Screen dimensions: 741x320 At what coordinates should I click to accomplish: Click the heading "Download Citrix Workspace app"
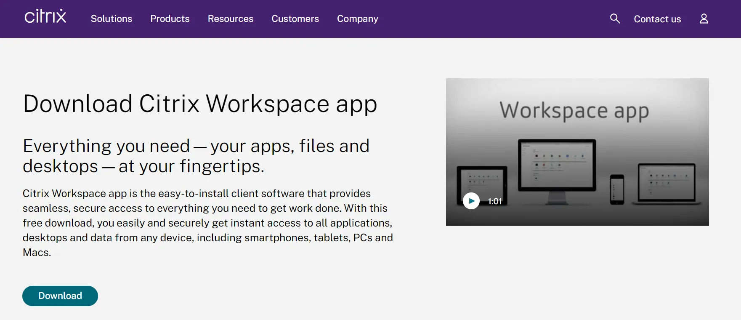click(200, 104)
